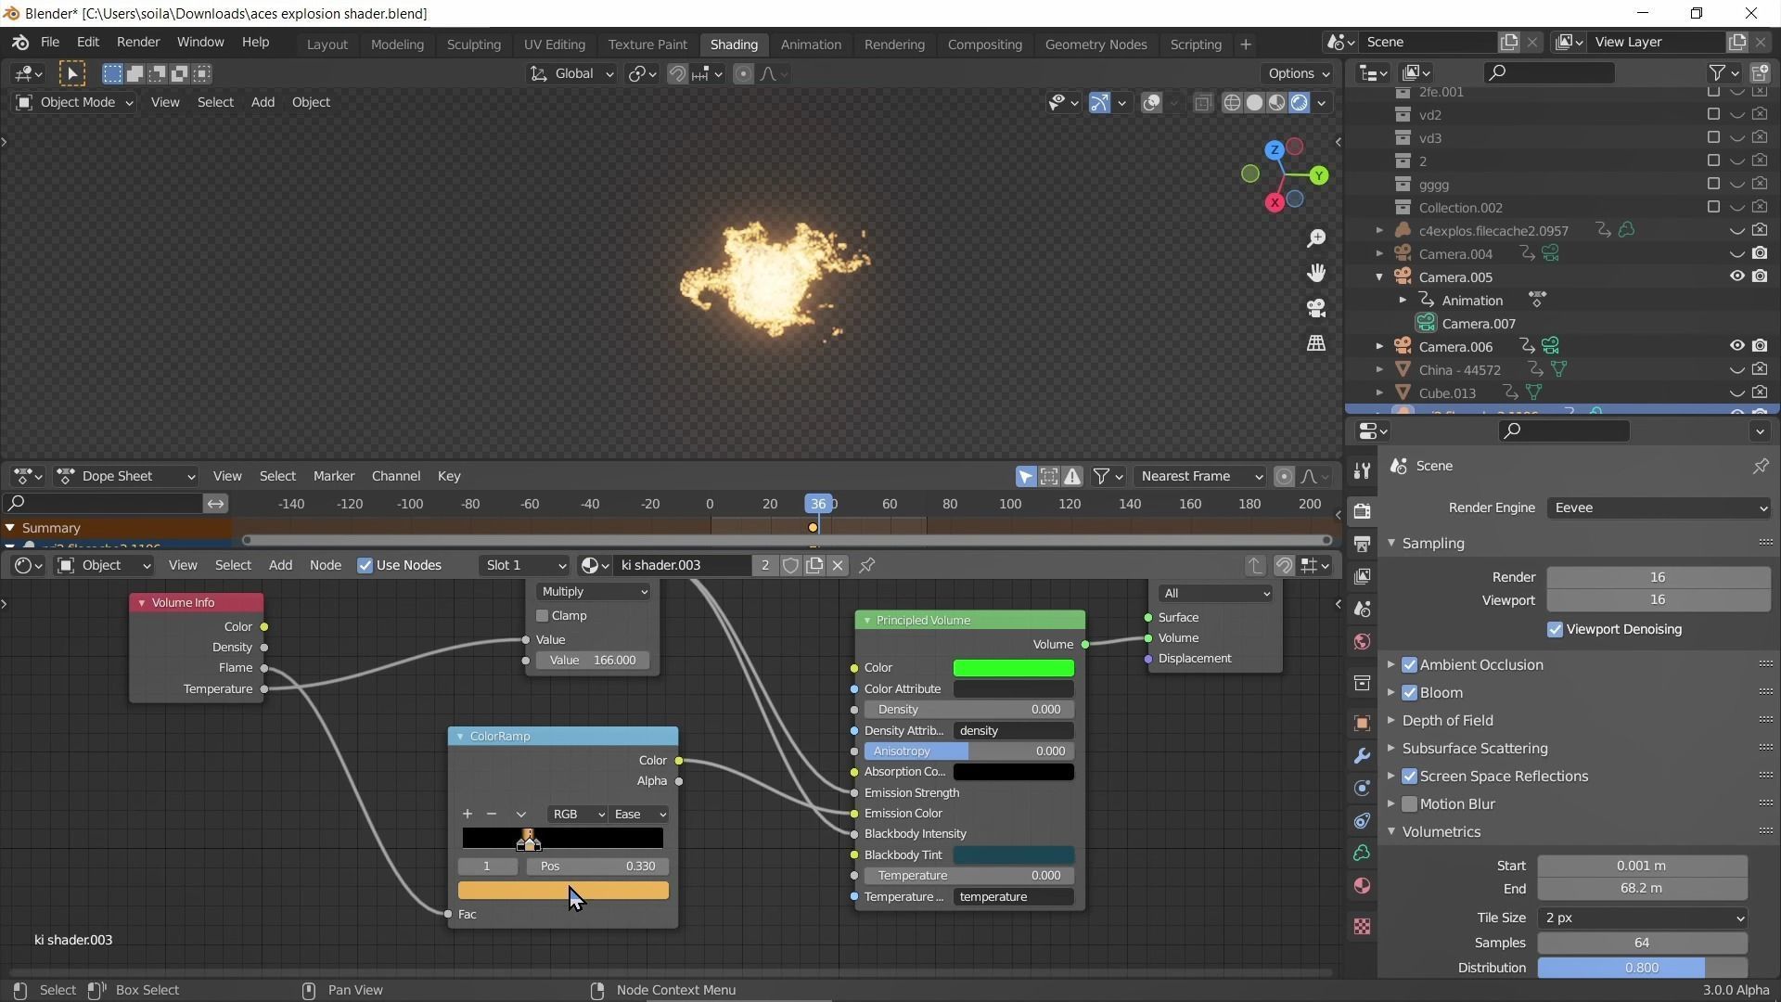Screen dimensions: 1781x1002
Task: Open the Nearest Frame dropdown in the Dope Sheet
Action: point(1199,476)
